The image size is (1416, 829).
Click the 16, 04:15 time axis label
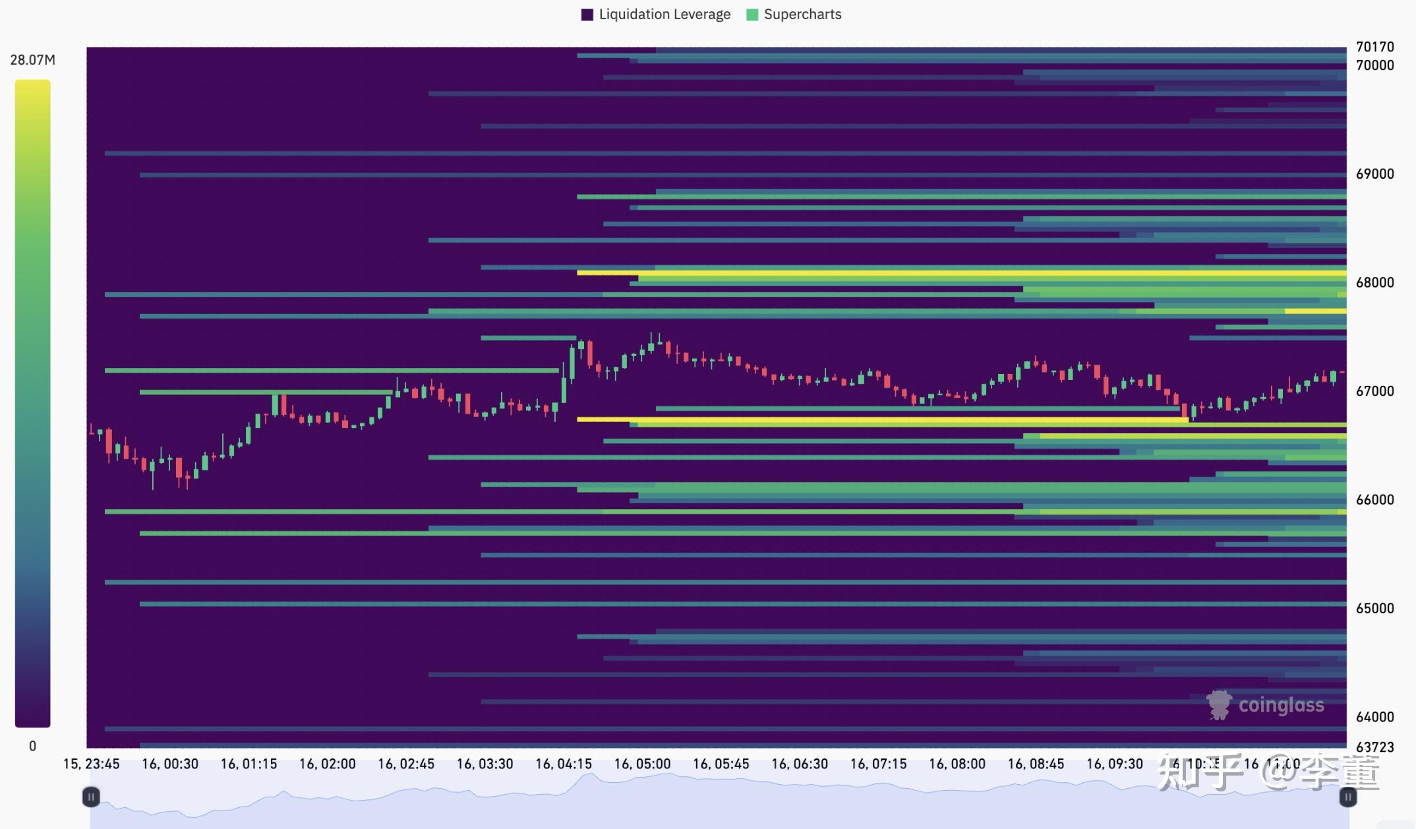pyautogui.click(x=564, y=764)
